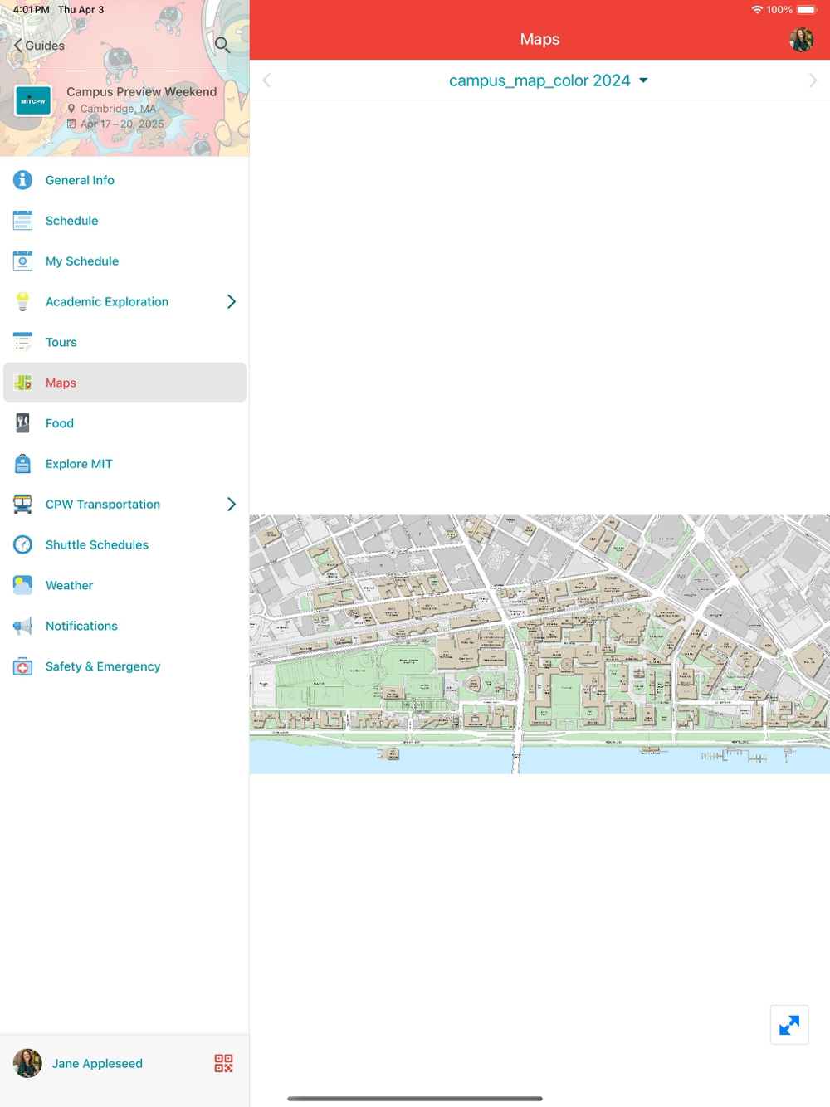830x1107 pixels.
Task: Tap the Maps header title
Action: pos(539,39)
